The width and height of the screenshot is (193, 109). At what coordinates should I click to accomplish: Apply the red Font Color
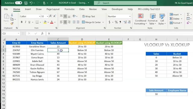pyautogui.click(x=52, y=22)
